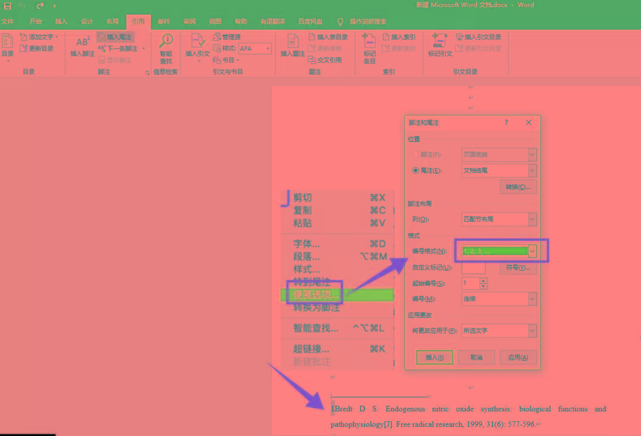Click the 转换(C)... button
The image size is (641, 436).
point(518,187)
